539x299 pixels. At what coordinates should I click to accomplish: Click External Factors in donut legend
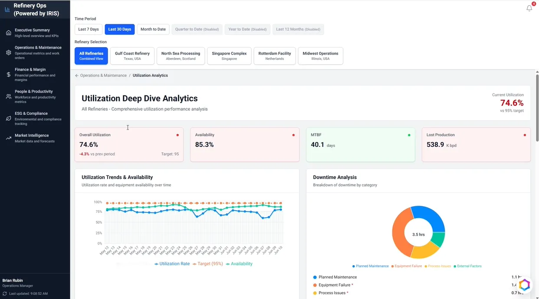click(467, 266)
